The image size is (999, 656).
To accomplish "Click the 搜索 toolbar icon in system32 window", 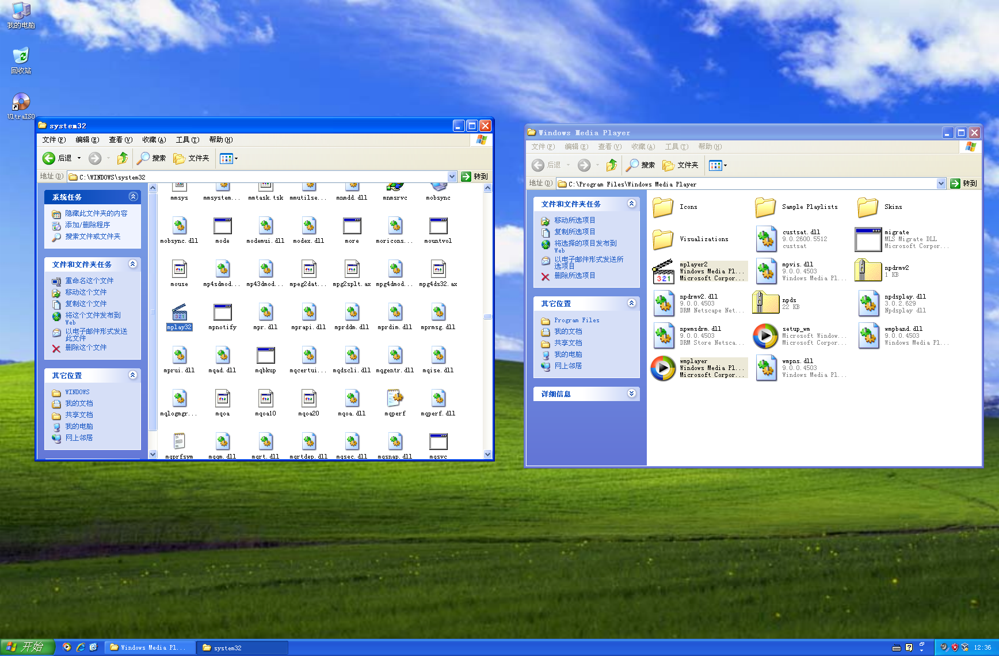I will pyautogui.click(x=151, y=158).
